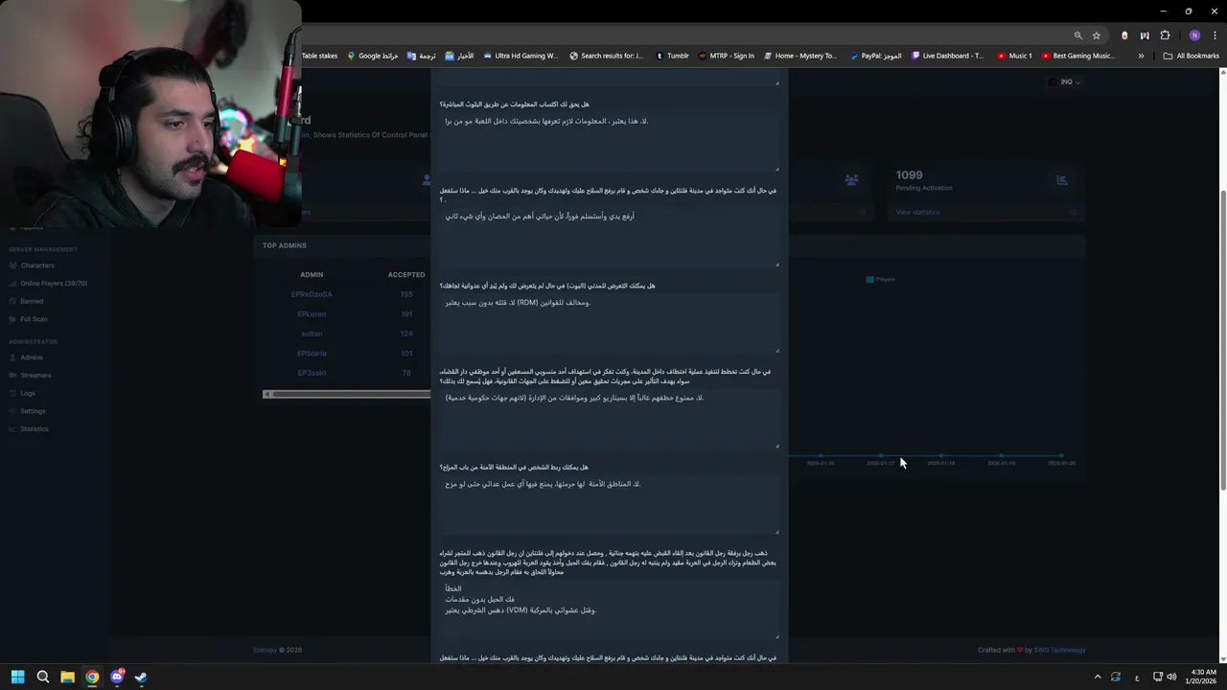
Task: Click admin EPStaria in Top Admins
Action: [x=312, y=354]
